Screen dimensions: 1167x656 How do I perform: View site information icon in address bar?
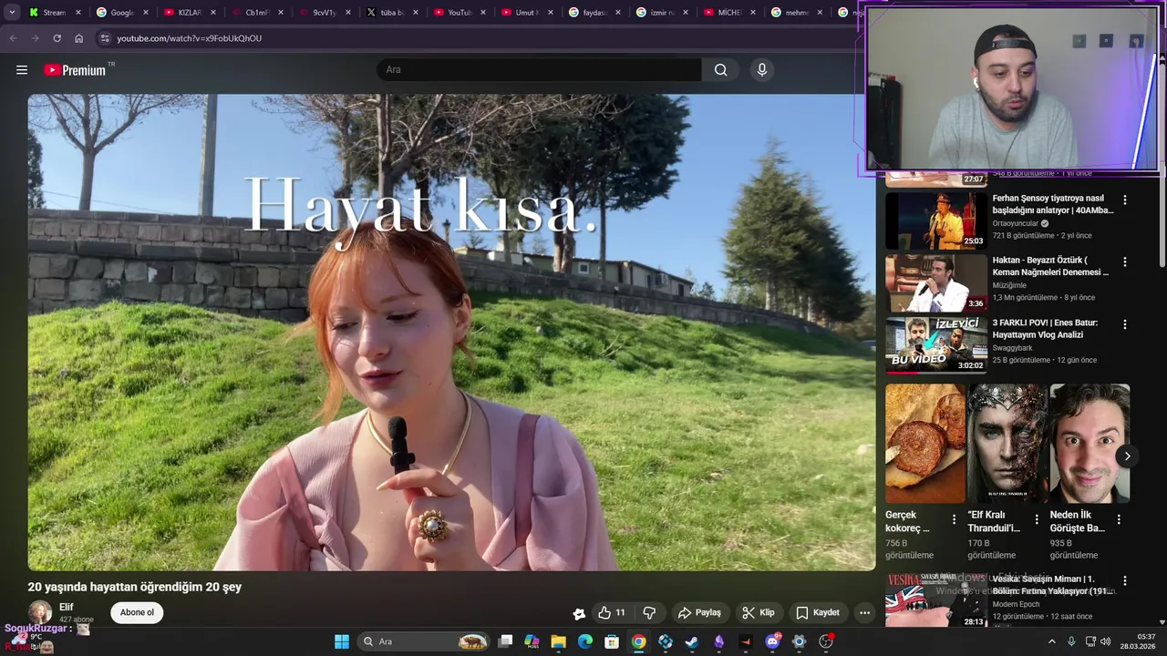(x=105, y=38)
